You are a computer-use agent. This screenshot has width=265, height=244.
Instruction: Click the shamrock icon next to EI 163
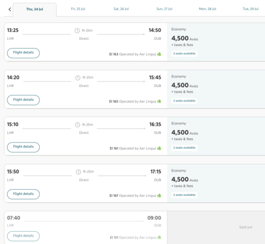coord(159,54)
